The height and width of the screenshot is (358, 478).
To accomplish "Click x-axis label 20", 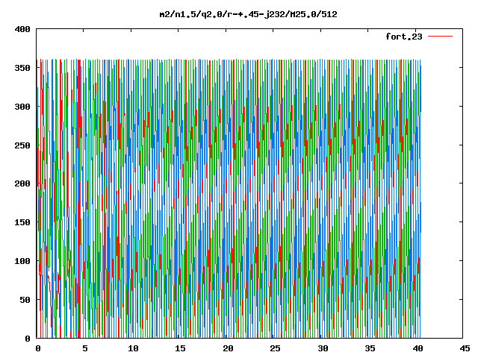I will (x=228, y=348).
